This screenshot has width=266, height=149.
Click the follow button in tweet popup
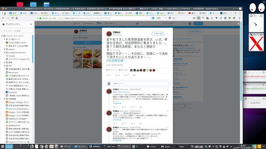pos(158,34)
